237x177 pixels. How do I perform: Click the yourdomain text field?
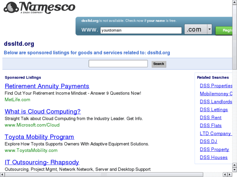(141, 30)
